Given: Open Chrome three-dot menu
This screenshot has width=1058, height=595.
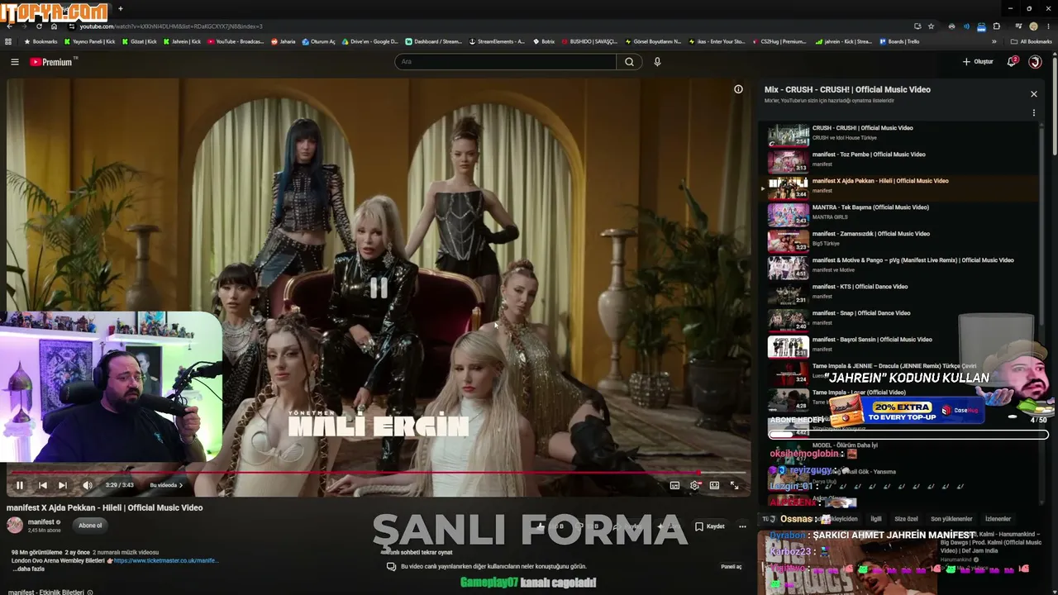Looking at the screenshot, I should tap(1048, 26).
